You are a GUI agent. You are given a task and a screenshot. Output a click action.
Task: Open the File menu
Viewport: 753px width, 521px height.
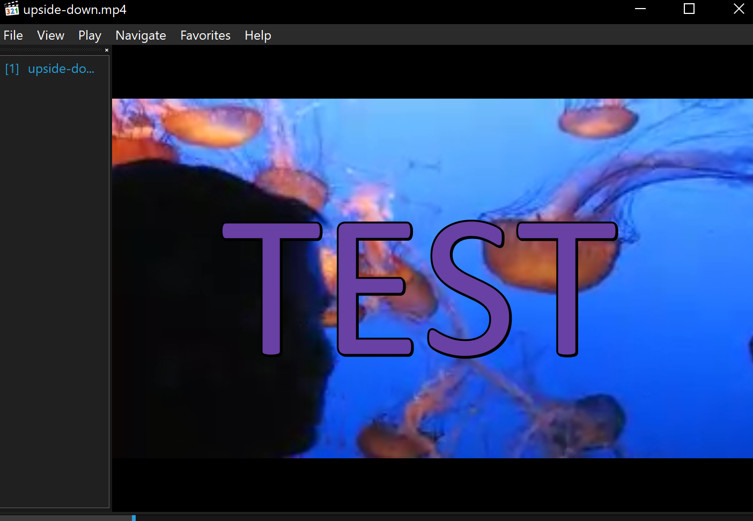(x=13, y=35)
